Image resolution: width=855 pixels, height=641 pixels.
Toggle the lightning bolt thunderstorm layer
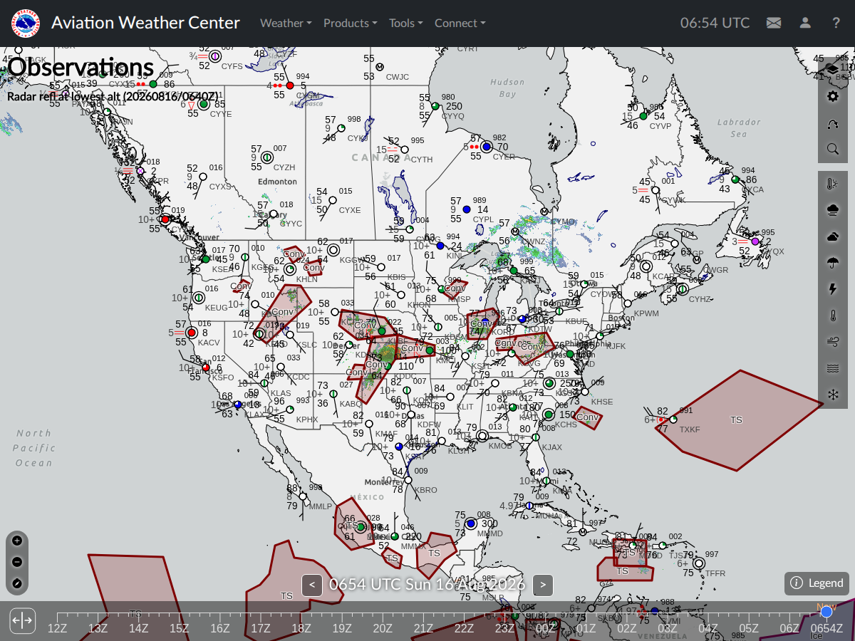[832, 289]
